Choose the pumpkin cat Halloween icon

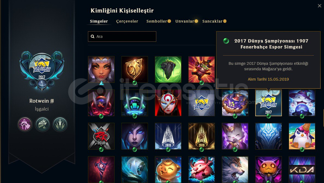(x=269, y=169)
